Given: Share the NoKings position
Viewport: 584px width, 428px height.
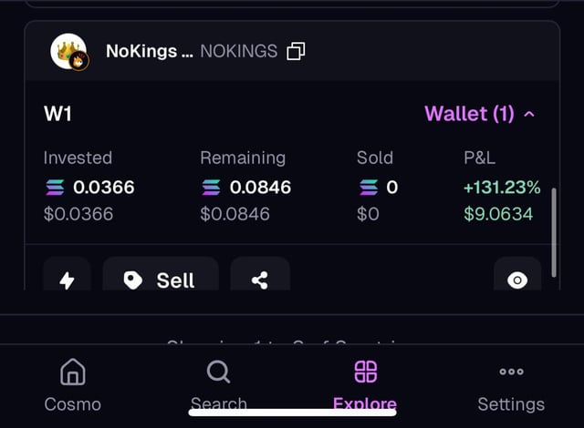Looking at the screenshot, I should tap(260, 279).
